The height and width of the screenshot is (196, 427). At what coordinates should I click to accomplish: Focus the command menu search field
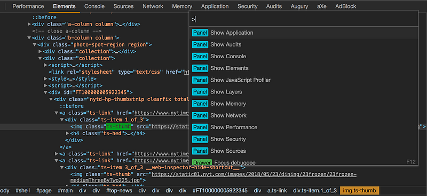[304, 19]
